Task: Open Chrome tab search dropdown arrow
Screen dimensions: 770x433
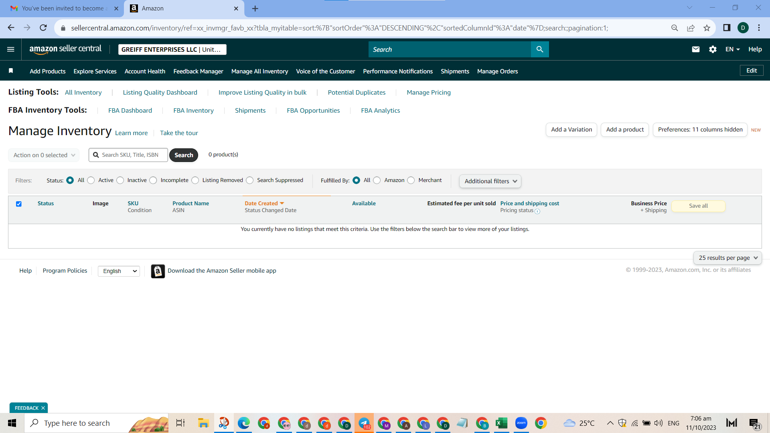Action: (x=689, y=8)
